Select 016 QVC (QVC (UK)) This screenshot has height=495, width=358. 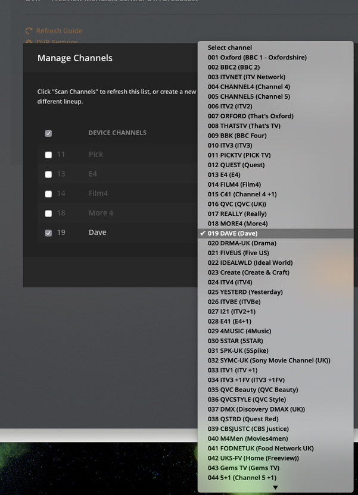[x=276, y=204]
